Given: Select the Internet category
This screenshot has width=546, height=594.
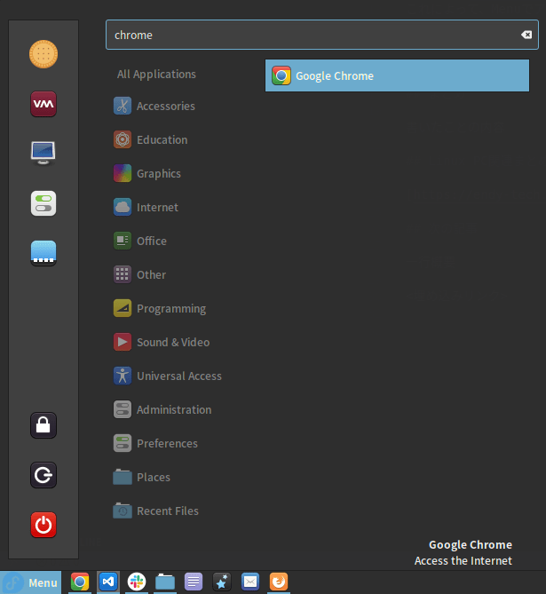Looking at the screenshot, I should (x=146, y=207).
